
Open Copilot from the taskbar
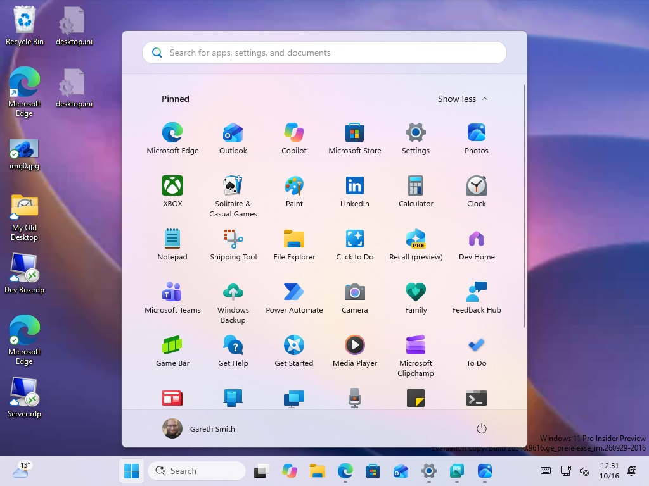pos(290,471)
